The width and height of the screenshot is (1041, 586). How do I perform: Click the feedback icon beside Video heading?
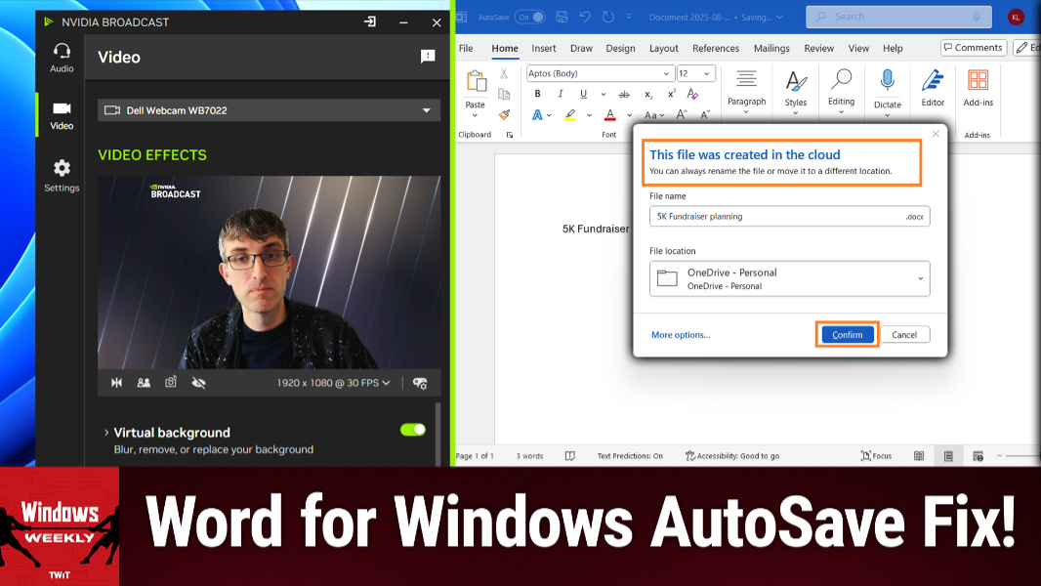coord(428,57)
